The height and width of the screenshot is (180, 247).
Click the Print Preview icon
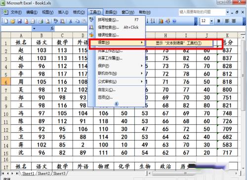(41, 21)
